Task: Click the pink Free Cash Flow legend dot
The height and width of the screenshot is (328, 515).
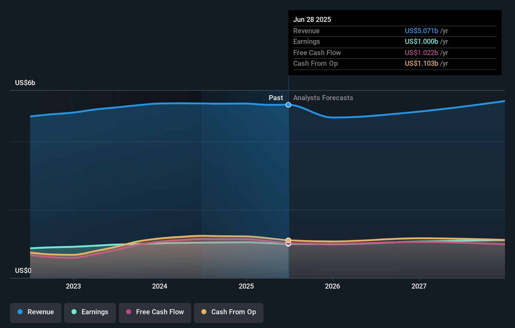Action: click(129, 312)
